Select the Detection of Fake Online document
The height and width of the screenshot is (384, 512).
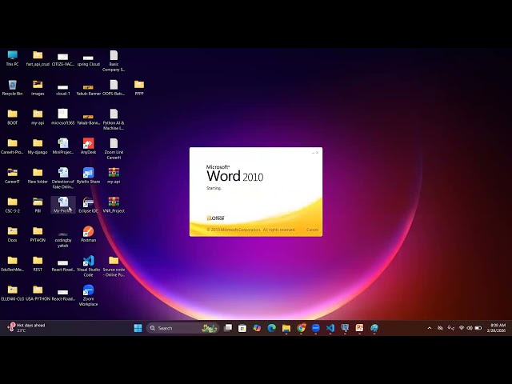tap(63, 178)
